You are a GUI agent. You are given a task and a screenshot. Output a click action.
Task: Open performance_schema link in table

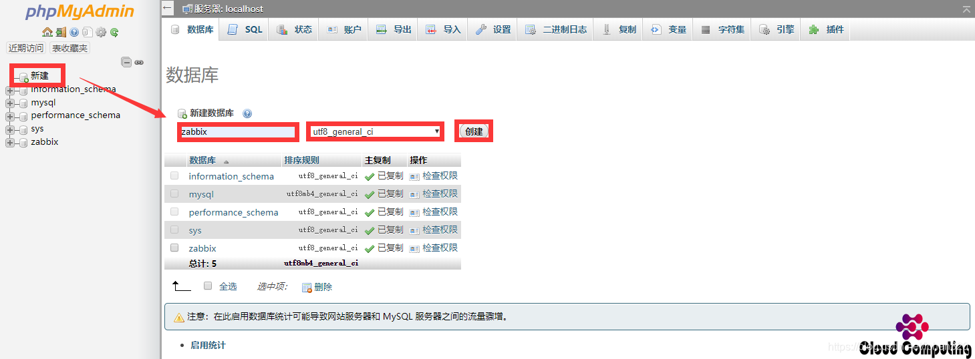pos(233,212)
